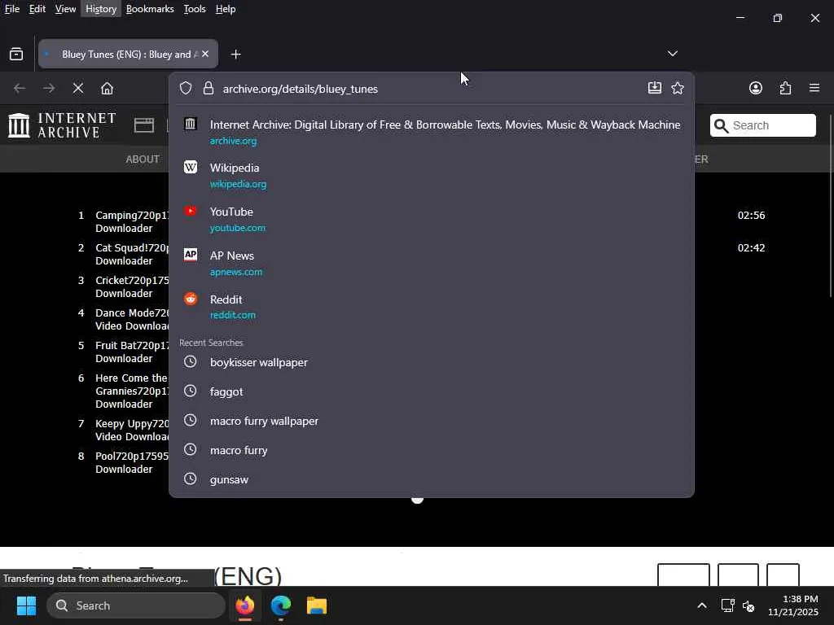Expand the list all tabs chevron
834x625 pixels.
(x=672, y=54)
